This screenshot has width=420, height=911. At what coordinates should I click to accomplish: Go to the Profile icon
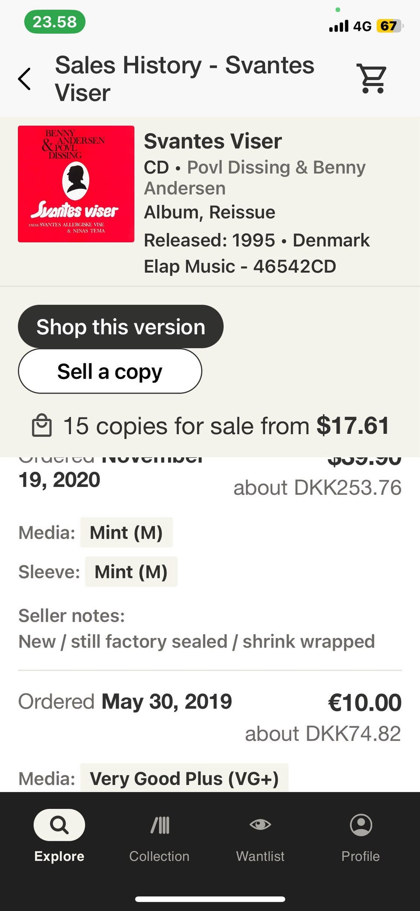[x=361, y=825]
